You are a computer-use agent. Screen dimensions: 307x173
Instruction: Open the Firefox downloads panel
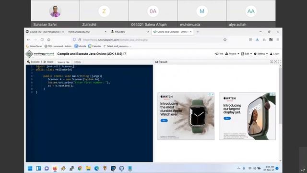pyautogui.click(x=257, y=39)
